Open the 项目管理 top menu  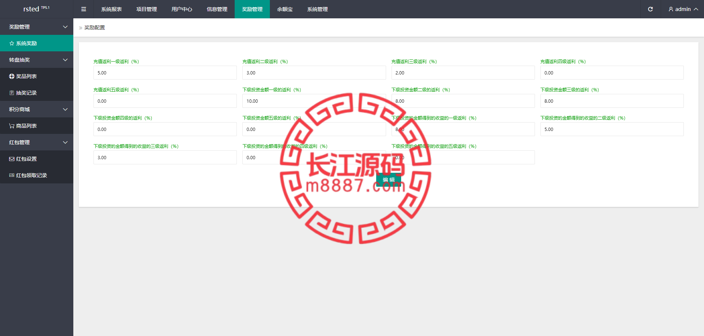(147, 9)
